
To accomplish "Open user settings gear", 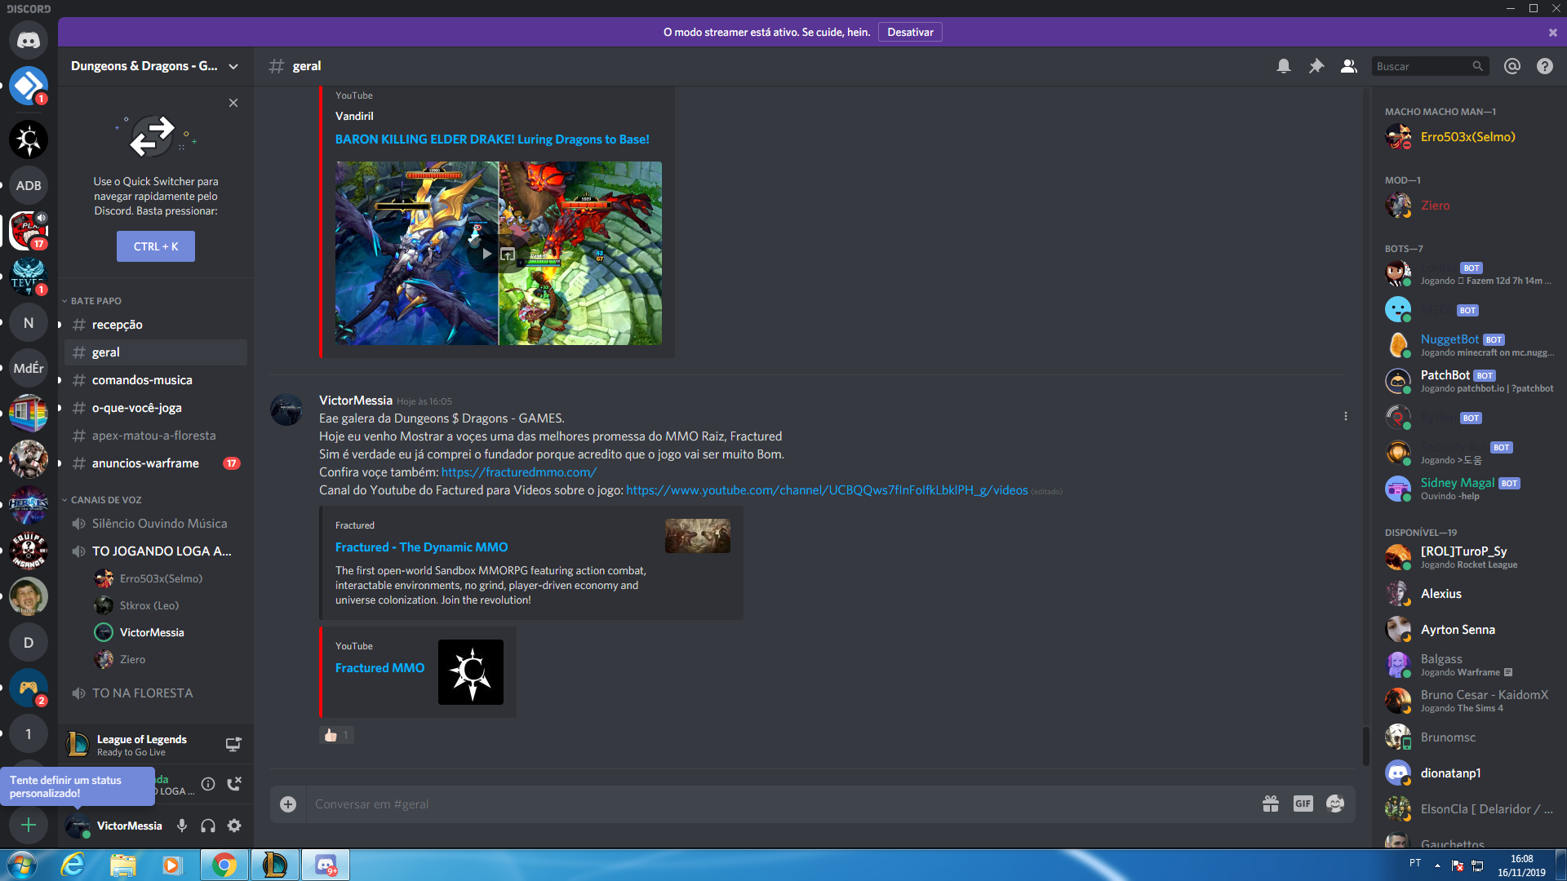I will [x=234, y=826].
